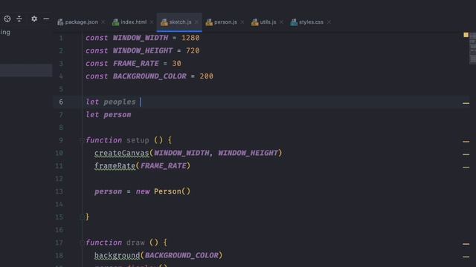
Task: Close the sketch.js tab
Action: [196, 22]
